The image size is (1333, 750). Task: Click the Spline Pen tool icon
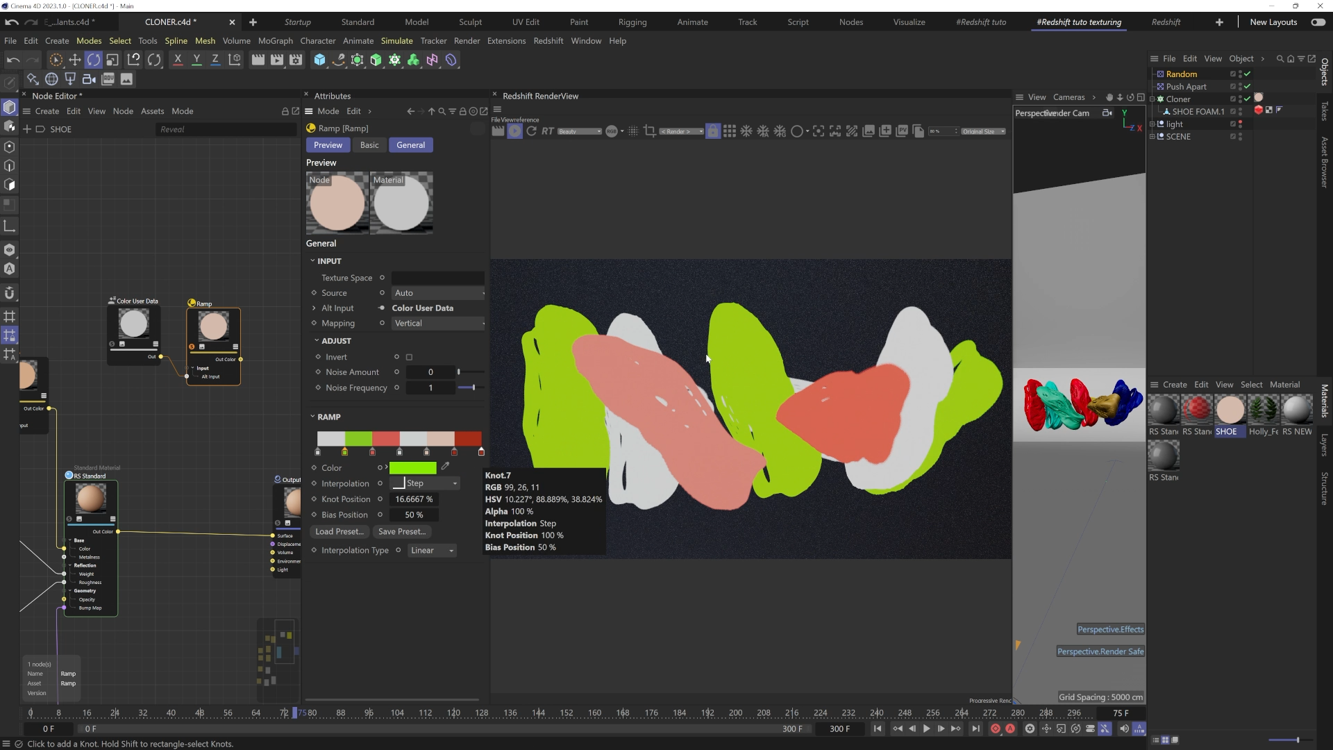coord(338,60)
